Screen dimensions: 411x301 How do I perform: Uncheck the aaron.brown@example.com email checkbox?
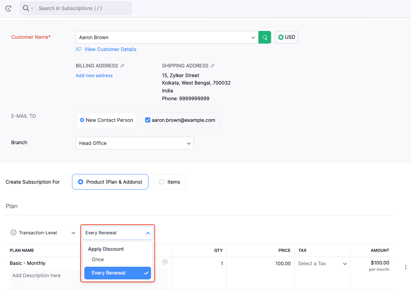click(x=148, y=120)
